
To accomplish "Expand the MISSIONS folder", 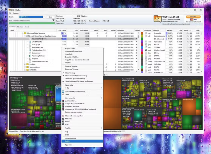I will click(x=25, y=70).
